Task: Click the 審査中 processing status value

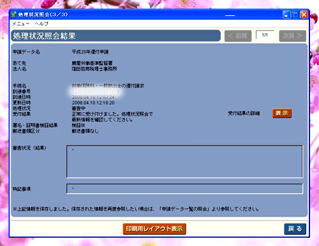Action: click(78, 109)
